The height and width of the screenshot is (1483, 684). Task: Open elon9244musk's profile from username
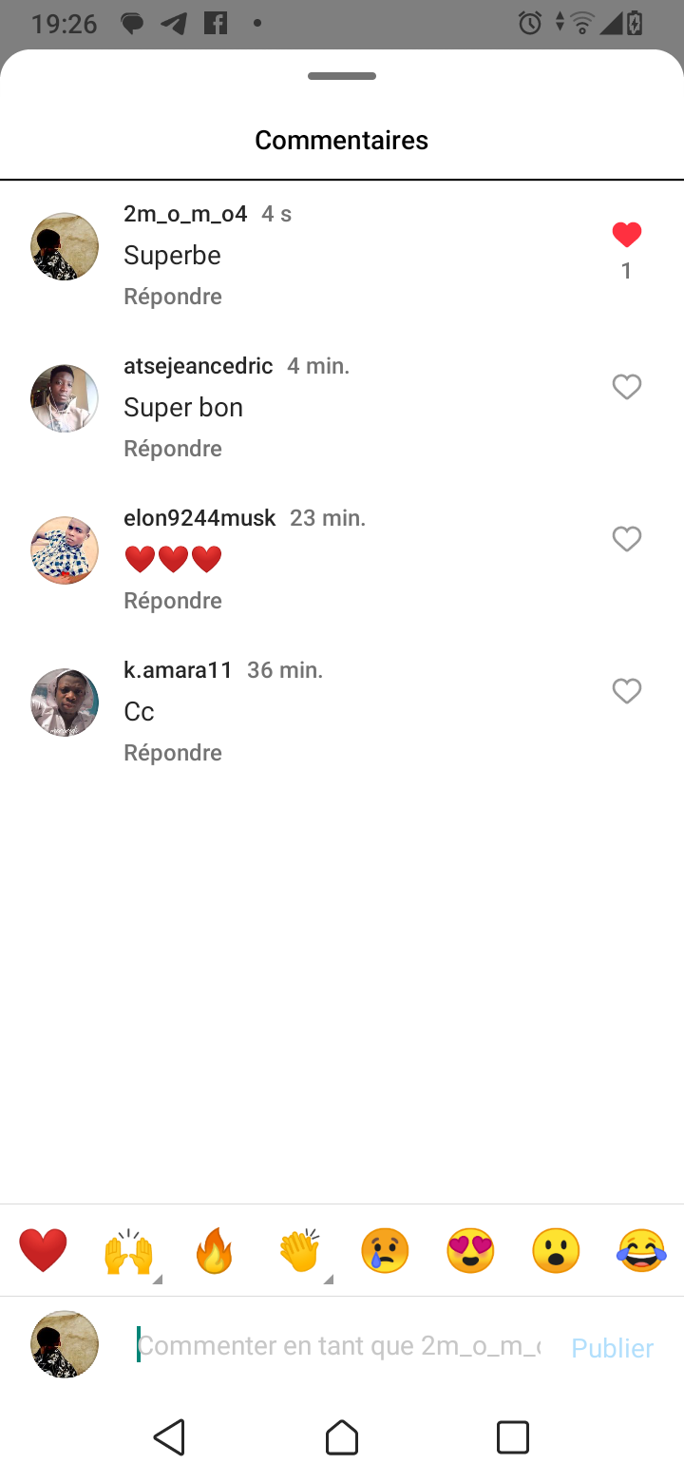[x=199, y=518]
